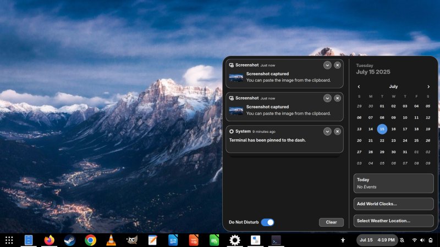Screen dimensions: 440x247
Task: Dismiss the second Screenshot notification
Action: (337, 98)
